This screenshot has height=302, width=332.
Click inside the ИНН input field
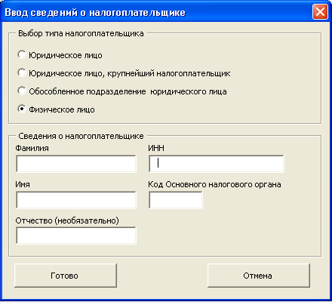click(x=217, y=164)
